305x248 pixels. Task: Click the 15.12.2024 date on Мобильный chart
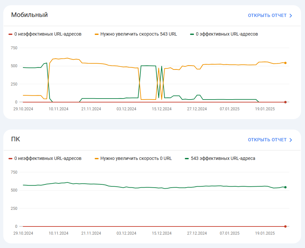coord(162,109)
